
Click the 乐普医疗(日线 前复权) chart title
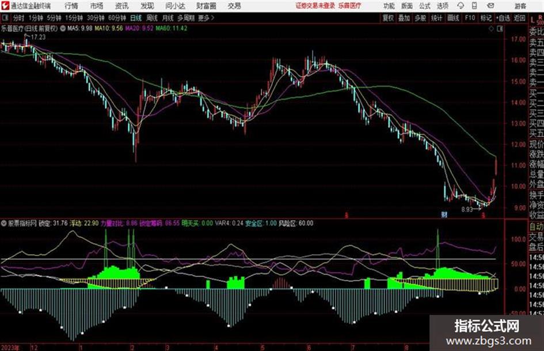pos(29,28)
